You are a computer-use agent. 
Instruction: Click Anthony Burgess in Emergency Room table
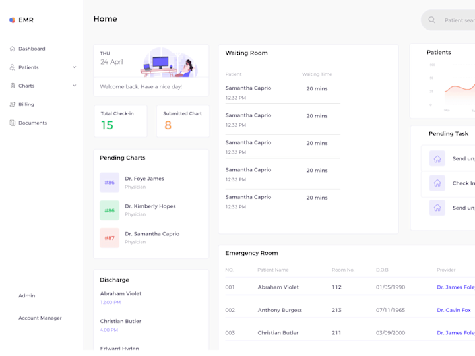(x=280, y=310)
